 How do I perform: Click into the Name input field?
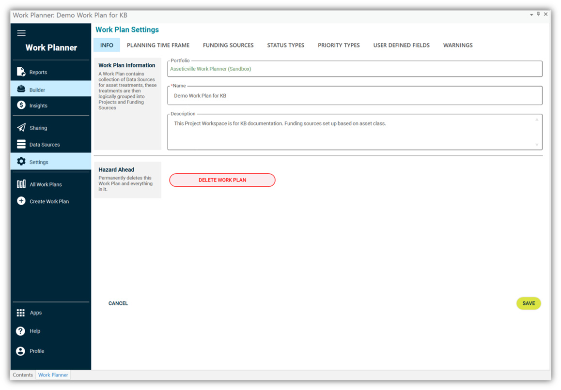(355, 96)
